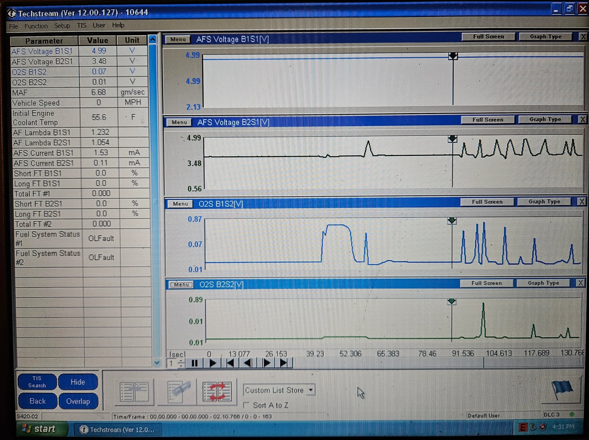Click the Parameter column header
The image size is (589, 440).
44,41
